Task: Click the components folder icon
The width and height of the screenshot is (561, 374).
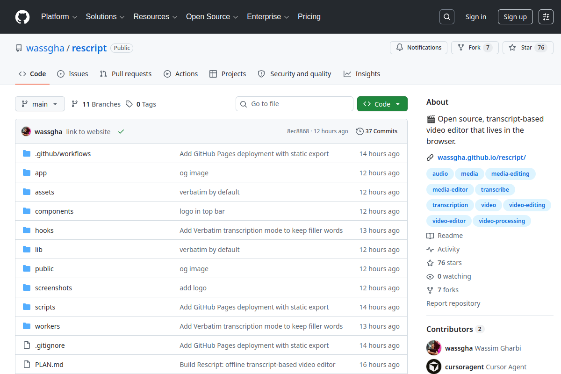Action: point(27,211)
